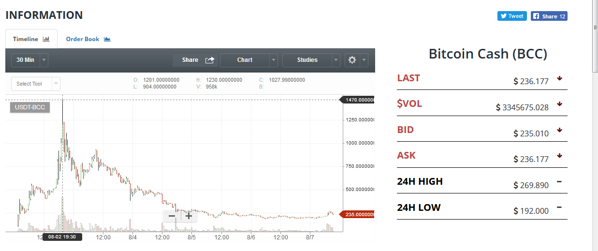598x251 pixels.
Task: Zoom in the chart with plus button
Action: point(189,216)
